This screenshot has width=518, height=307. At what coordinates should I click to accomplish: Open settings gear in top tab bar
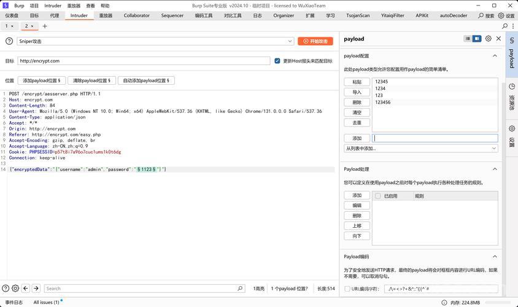(501, 15)
